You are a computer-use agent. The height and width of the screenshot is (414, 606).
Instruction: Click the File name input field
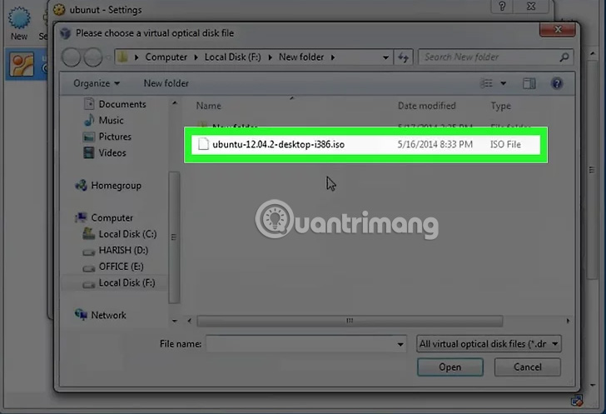[301, 344]
